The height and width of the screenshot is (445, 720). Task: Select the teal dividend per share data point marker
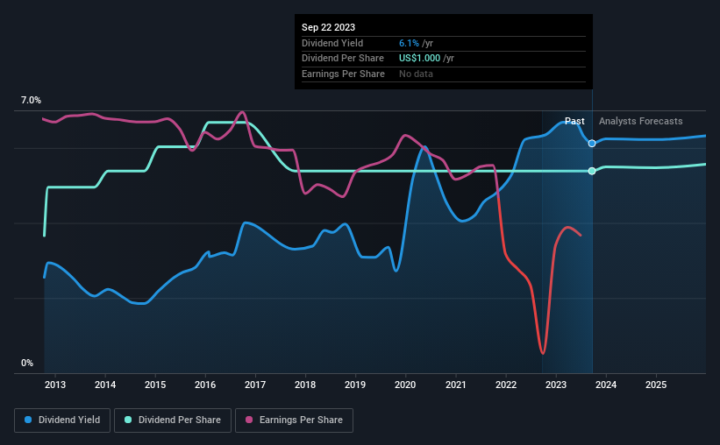pos(592,171)
